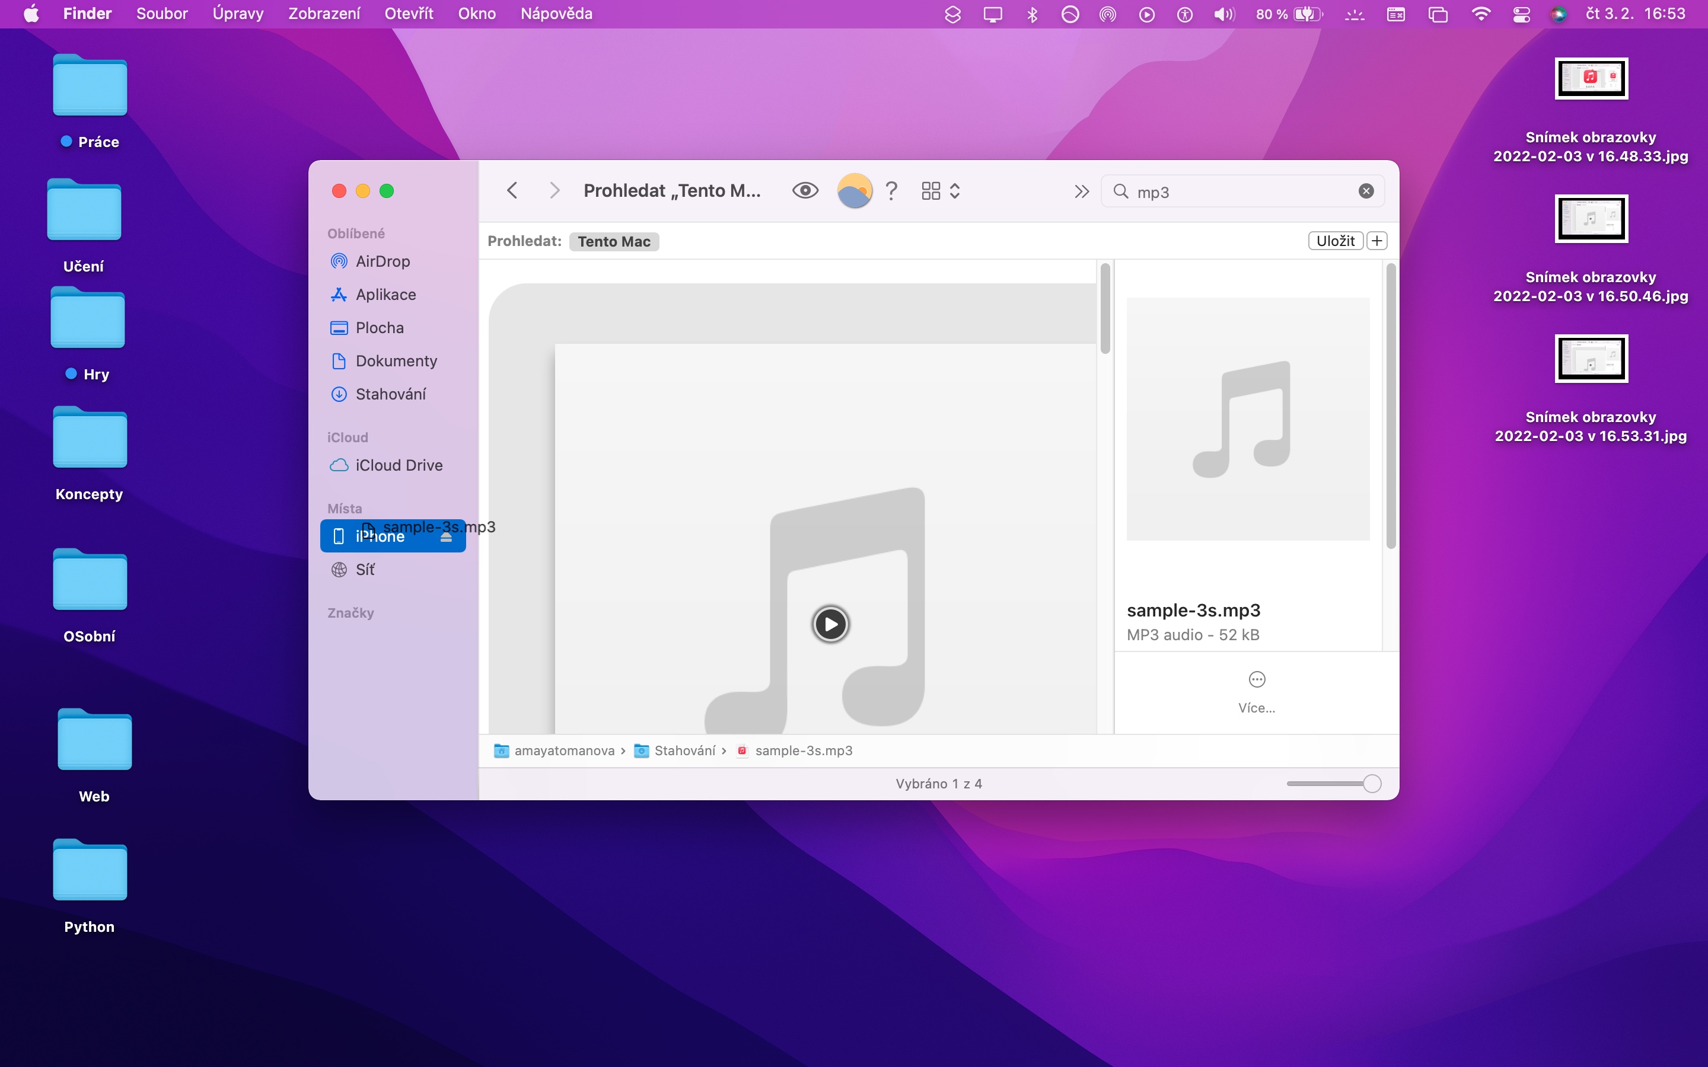Screen dimensions: 1708x1067
Task: Select the Tento Mac search scope
Action: (x=613, y=241)
